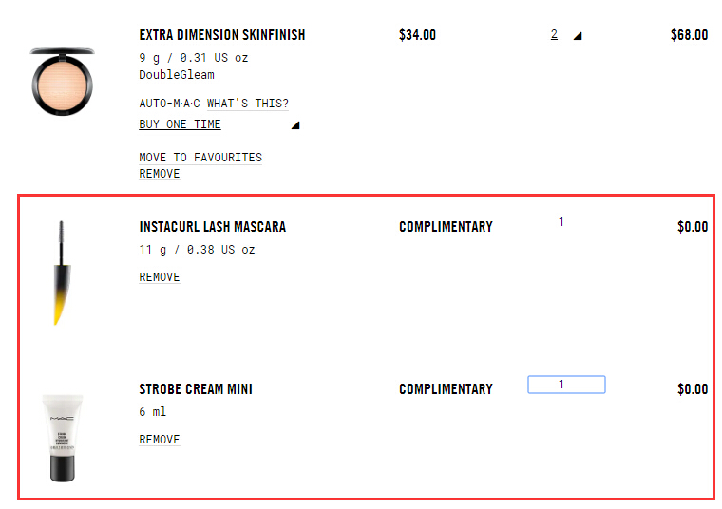Click the $34.00 unit price
Viewport: 722px width, 509px height.
coord(417,35)
